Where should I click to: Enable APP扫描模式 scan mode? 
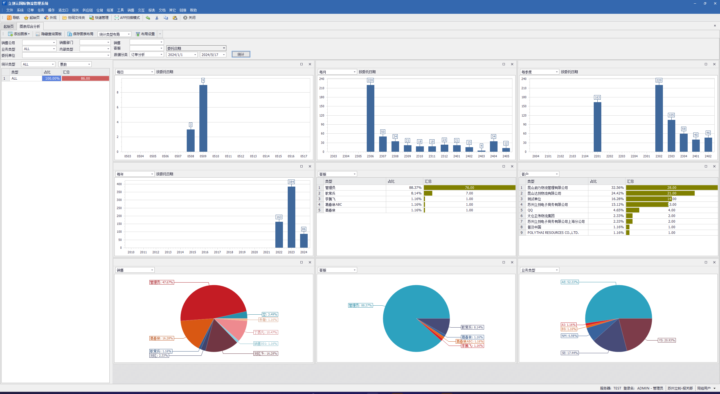(x=127, y=18)
